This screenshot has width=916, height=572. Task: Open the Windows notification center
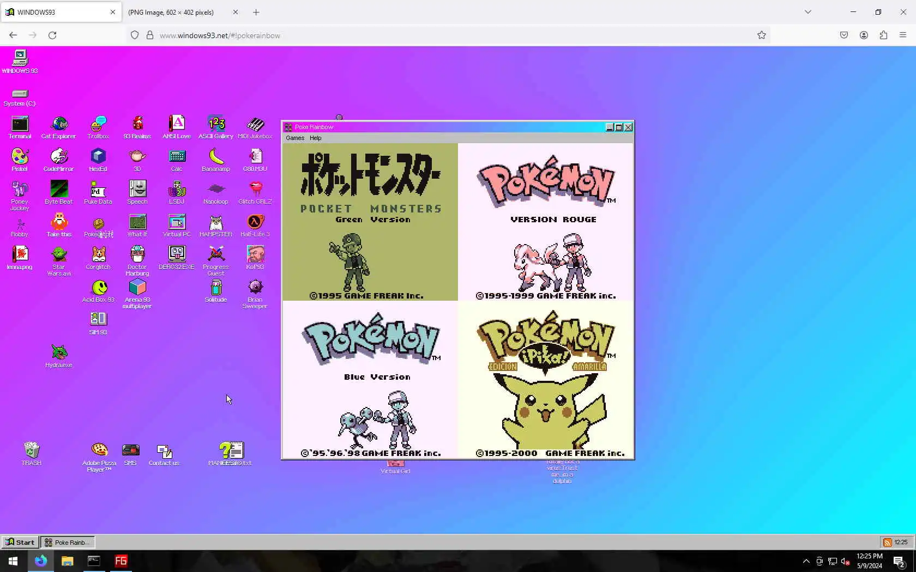pyautogui.click(x=900, y=562)
